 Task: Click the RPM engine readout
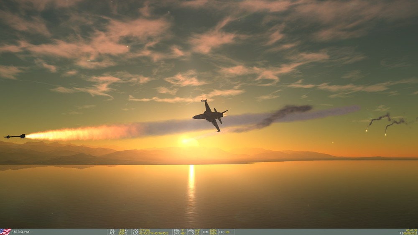point(209,232)
